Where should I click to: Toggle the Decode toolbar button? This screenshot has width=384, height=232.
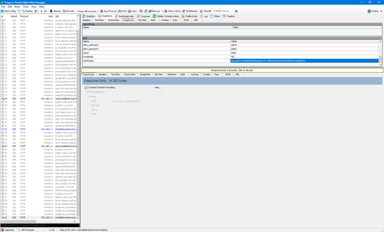click(68, 11)
